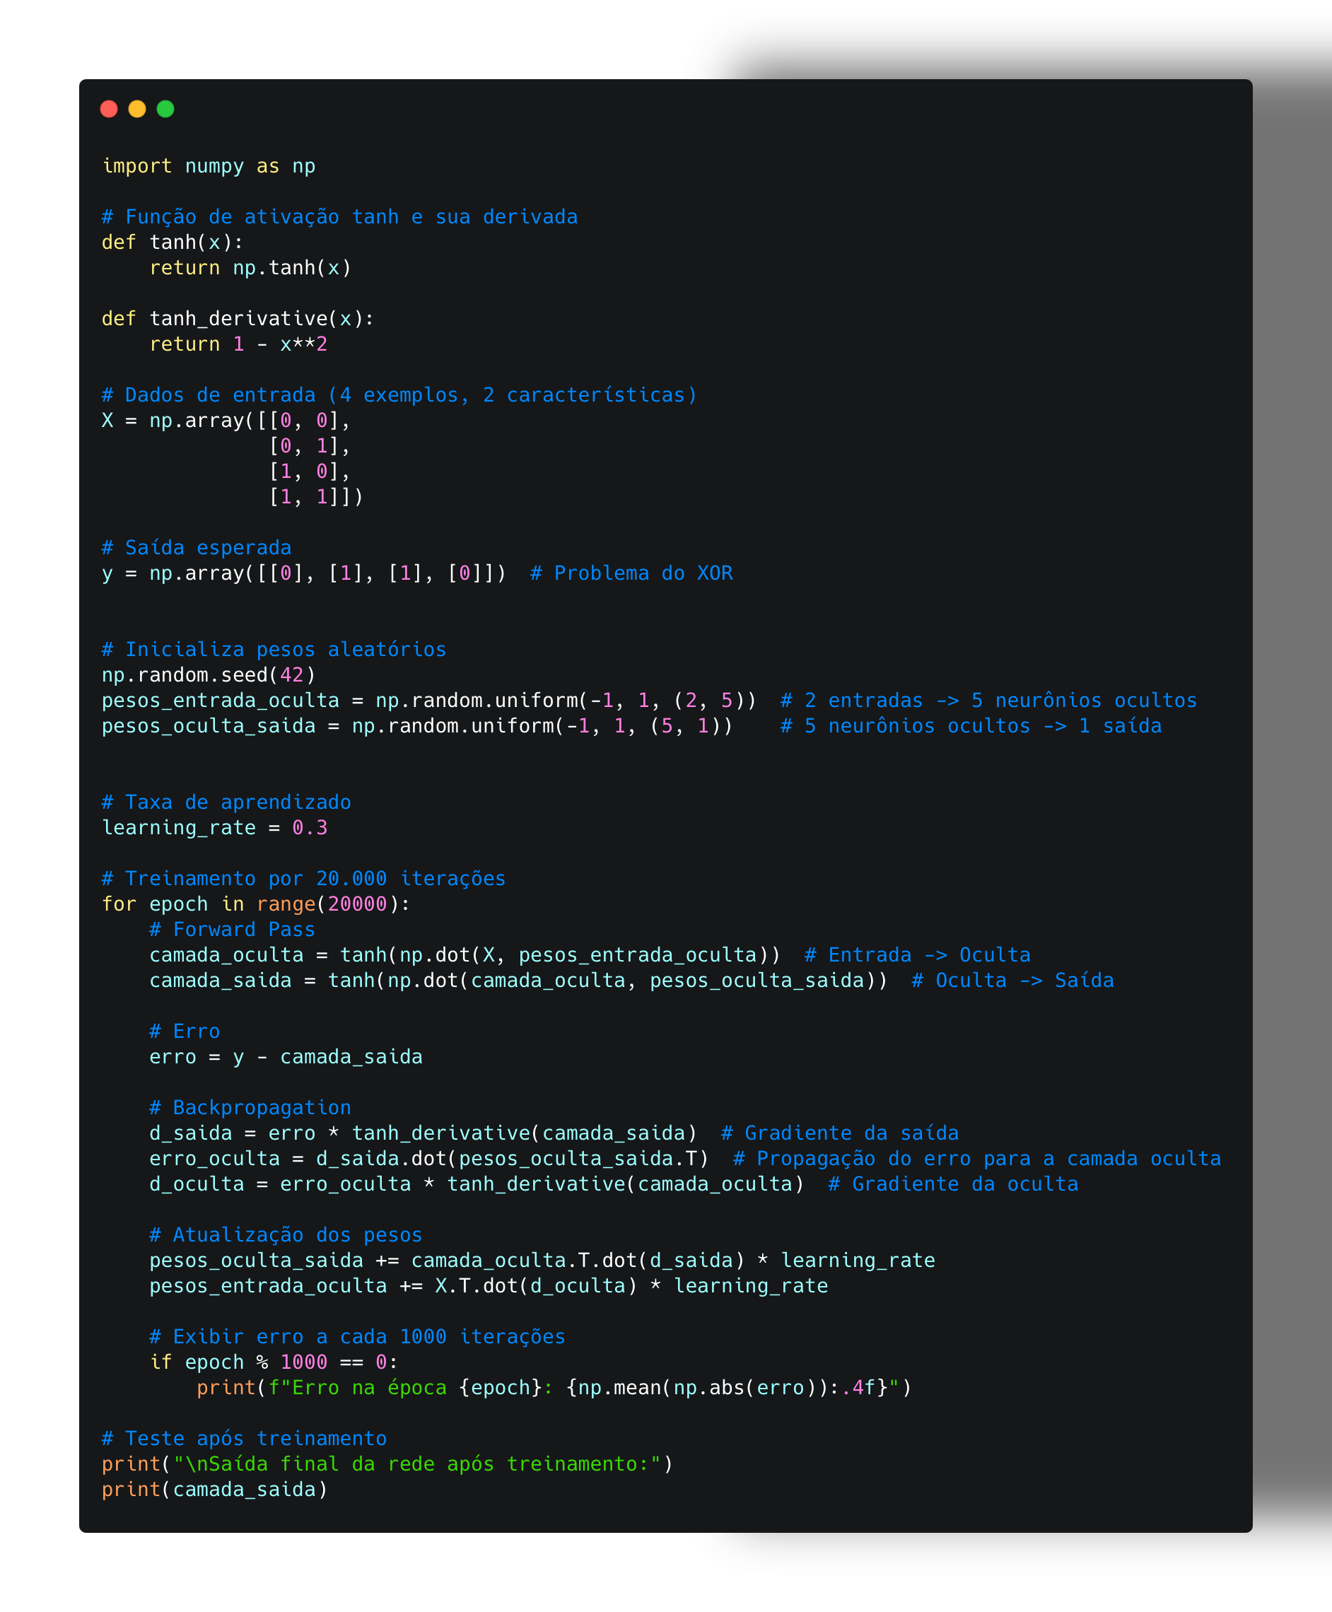Click the import keyword on the first line
The width and height of the screenshot is (1332, 1612).
pos(137,166)
